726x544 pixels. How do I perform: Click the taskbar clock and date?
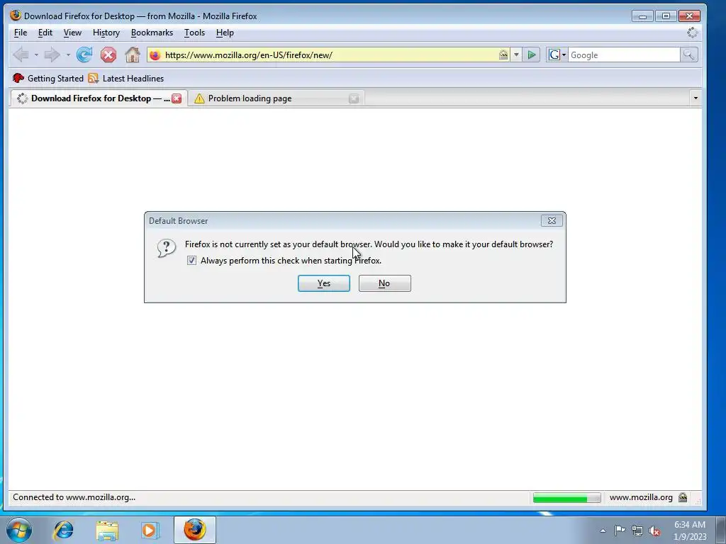(x=690, y=530)
